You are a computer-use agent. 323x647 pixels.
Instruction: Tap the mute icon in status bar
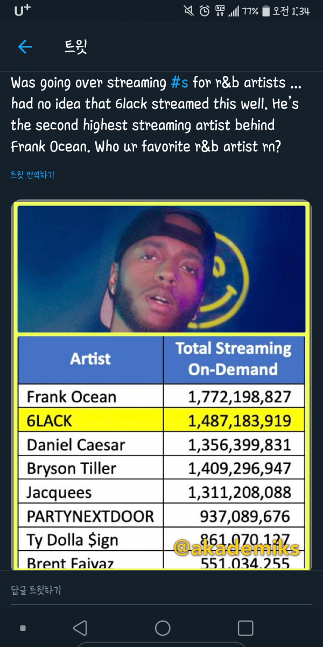pos(189,11)
